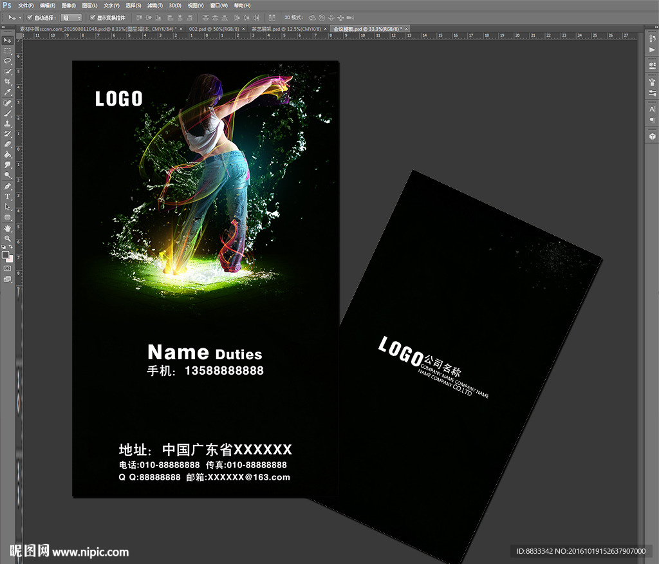Open the 滤镜(T) menu

[x=155, y=5]
